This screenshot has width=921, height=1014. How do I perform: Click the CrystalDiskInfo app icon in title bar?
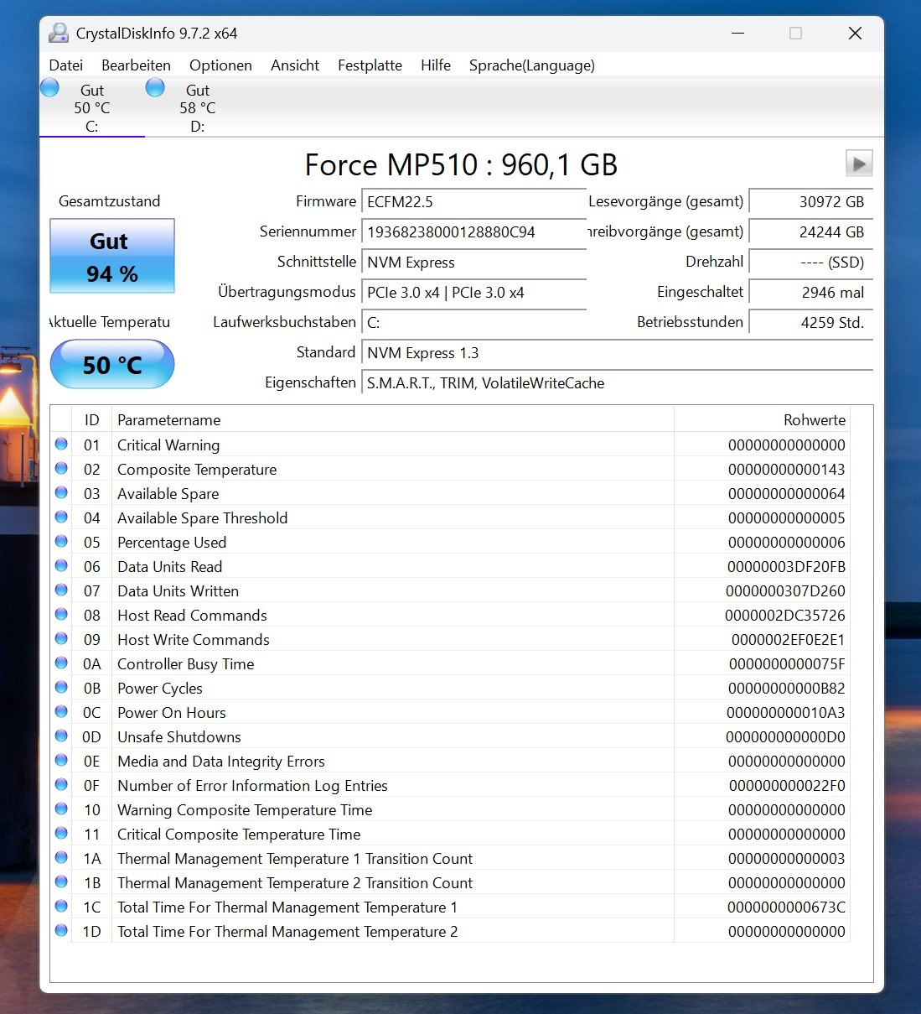(58, 34)
